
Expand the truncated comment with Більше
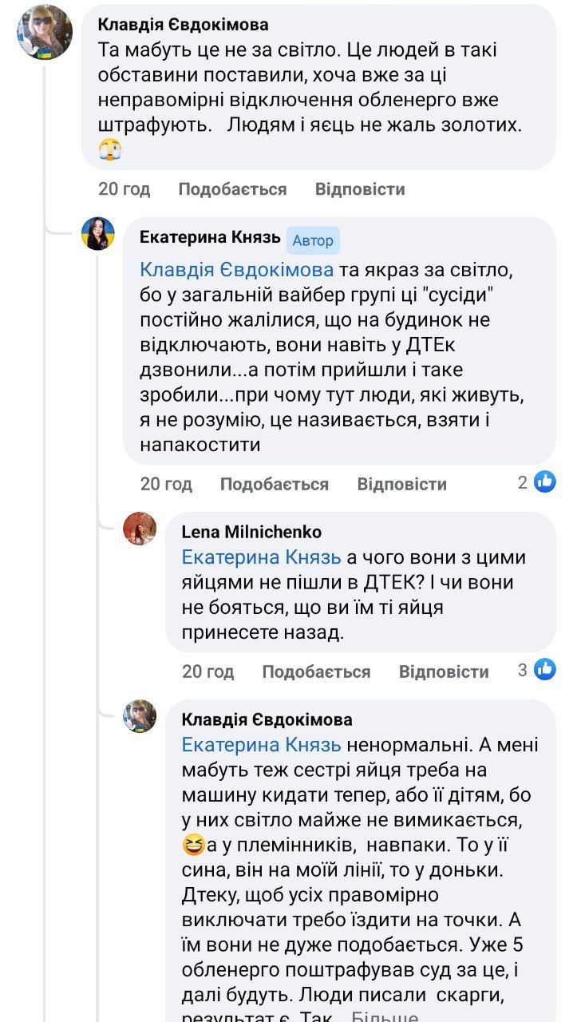pyautogui.click(x=385, y=1016)
